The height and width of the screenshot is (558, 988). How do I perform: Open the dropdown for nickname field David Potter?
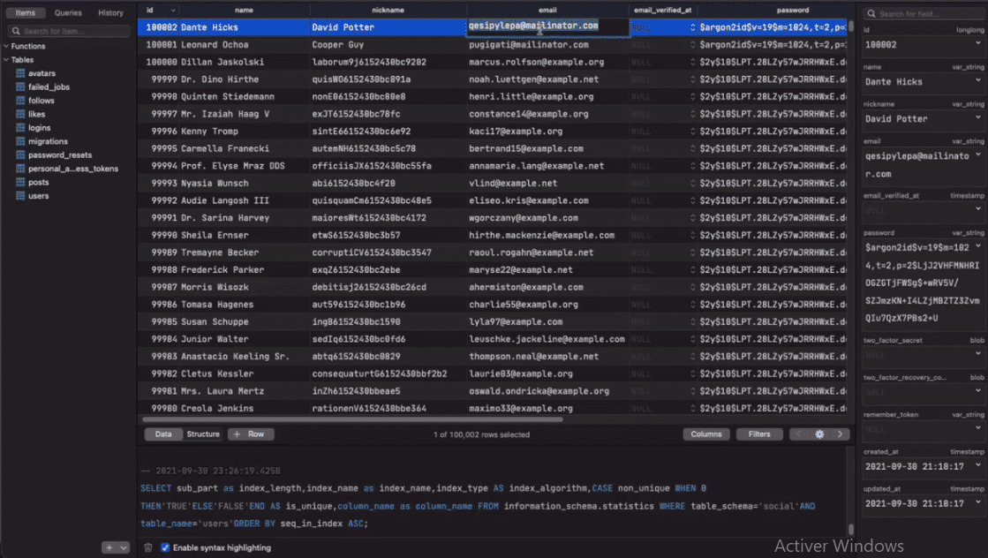pos(978,117)
